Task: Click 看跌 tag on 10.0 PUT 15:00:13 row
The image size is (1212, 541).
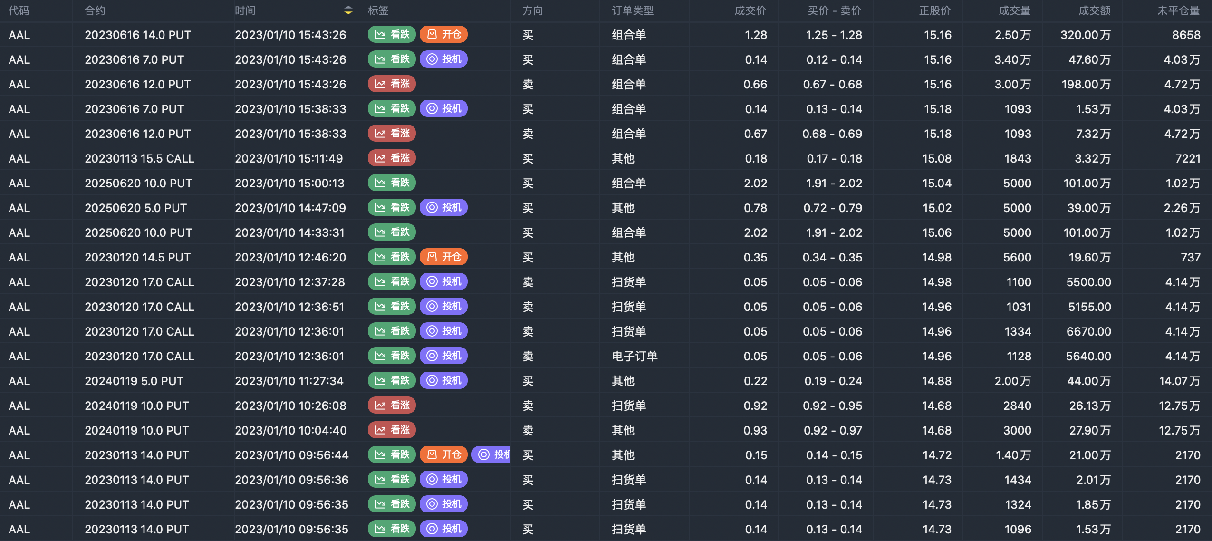Action: point(392,183)
